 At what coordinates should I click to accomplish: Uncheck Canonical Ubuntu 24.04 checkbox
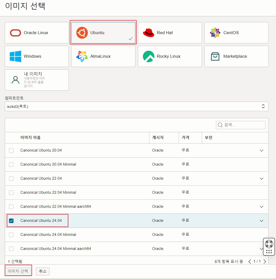tap(11, 221)
